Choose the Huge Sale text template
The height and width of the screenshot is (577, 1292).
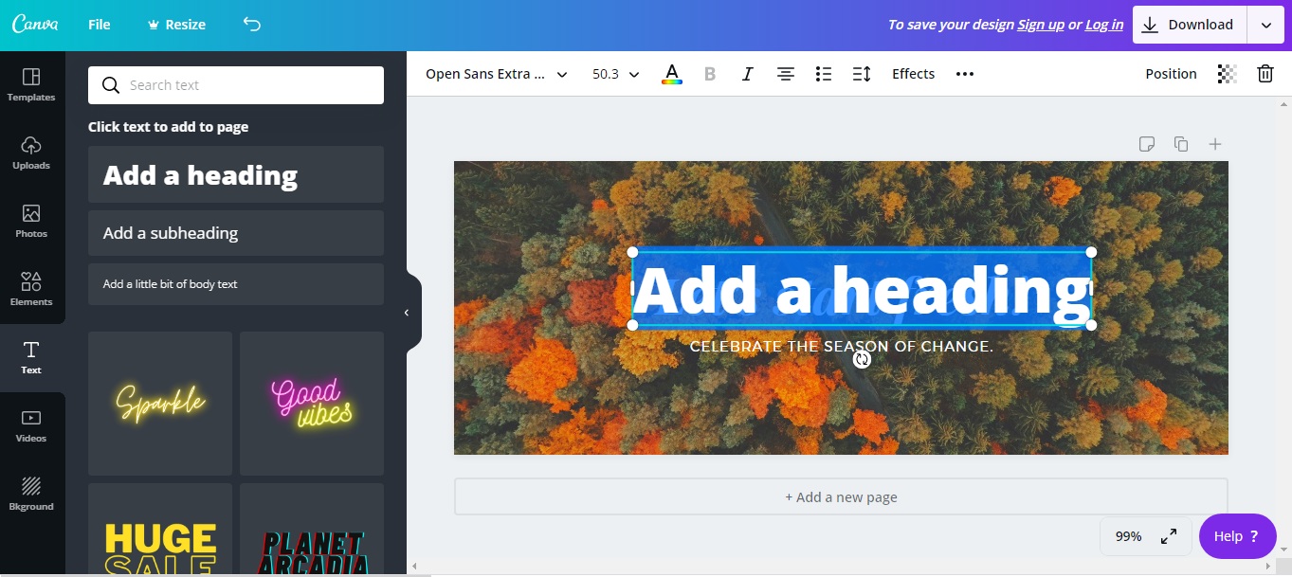click(x=160, y=530)
